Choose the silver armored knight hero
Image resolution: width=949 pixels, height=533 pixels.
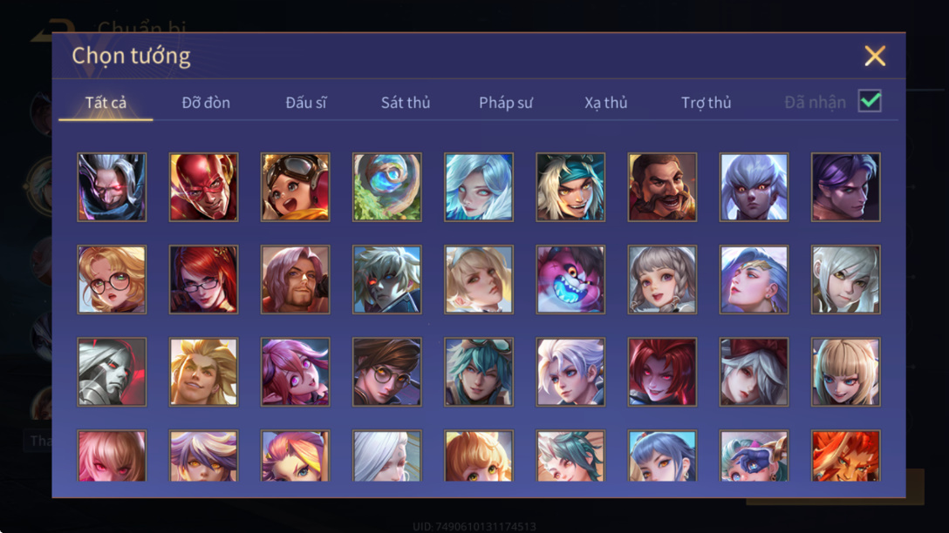(112, 372)
